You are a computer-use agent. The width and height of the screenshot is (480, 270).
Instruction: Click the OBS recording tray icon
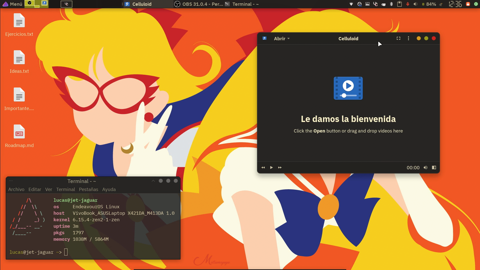359,4
